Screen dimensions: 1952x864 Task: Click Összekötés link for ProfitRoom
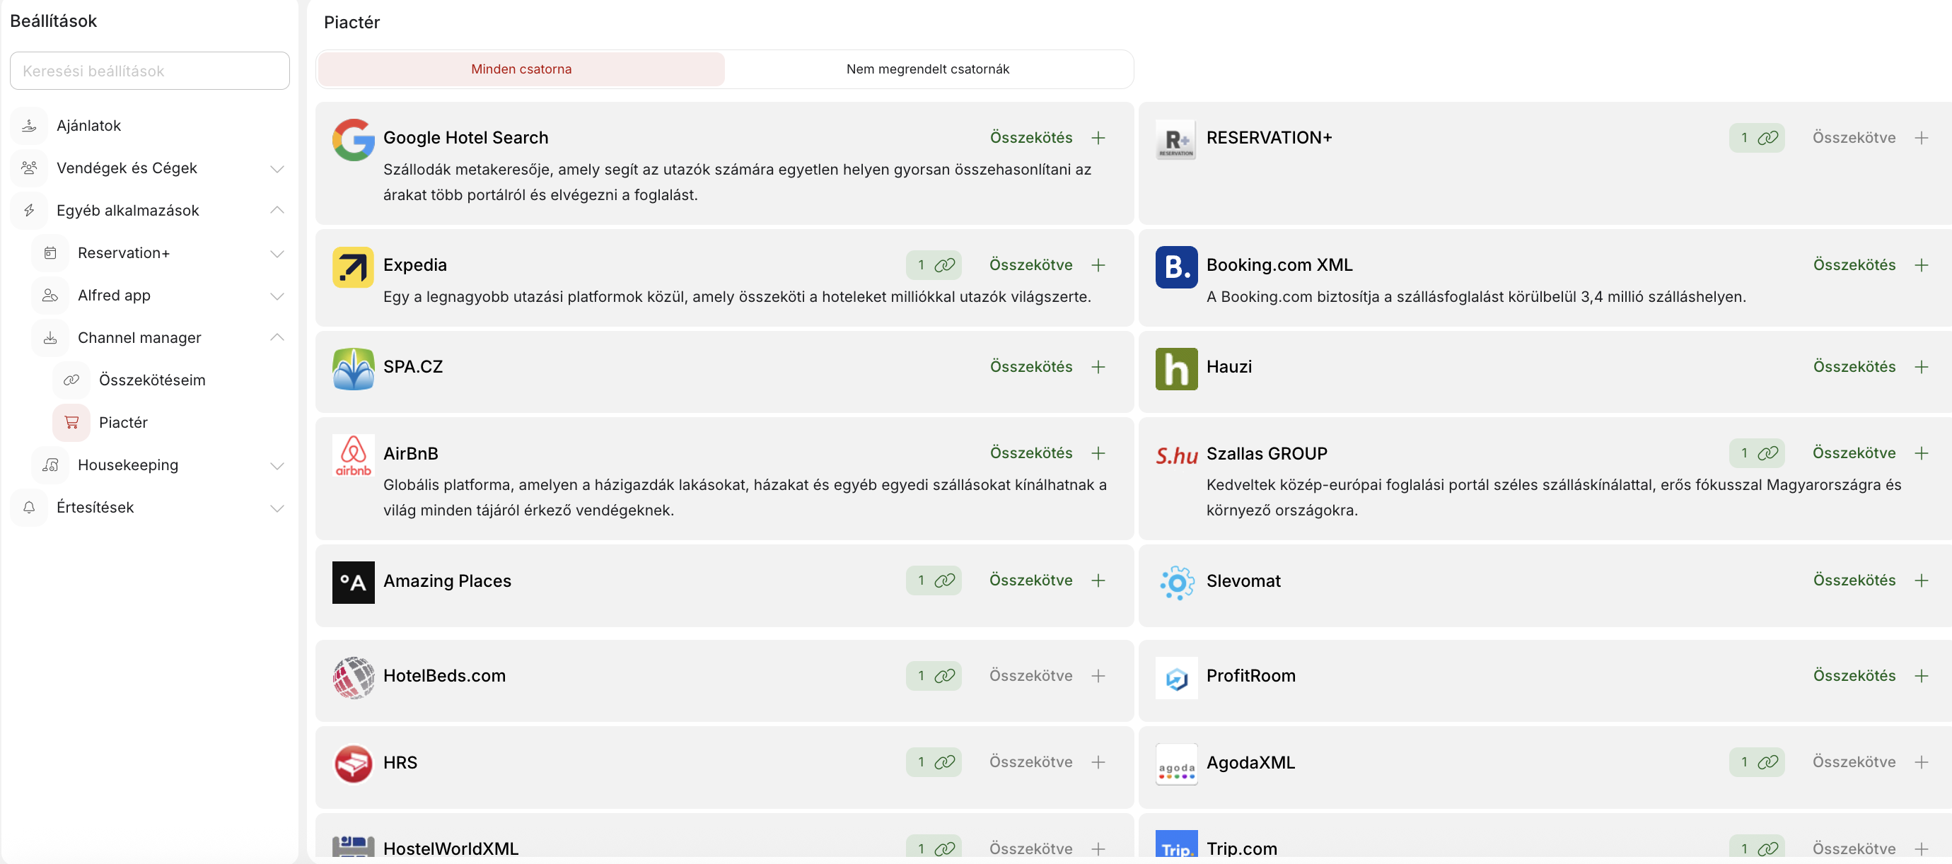[1854, 676]
